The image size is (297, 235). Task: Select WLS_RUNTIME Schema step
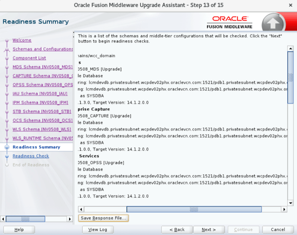click(x=43, y=138)
